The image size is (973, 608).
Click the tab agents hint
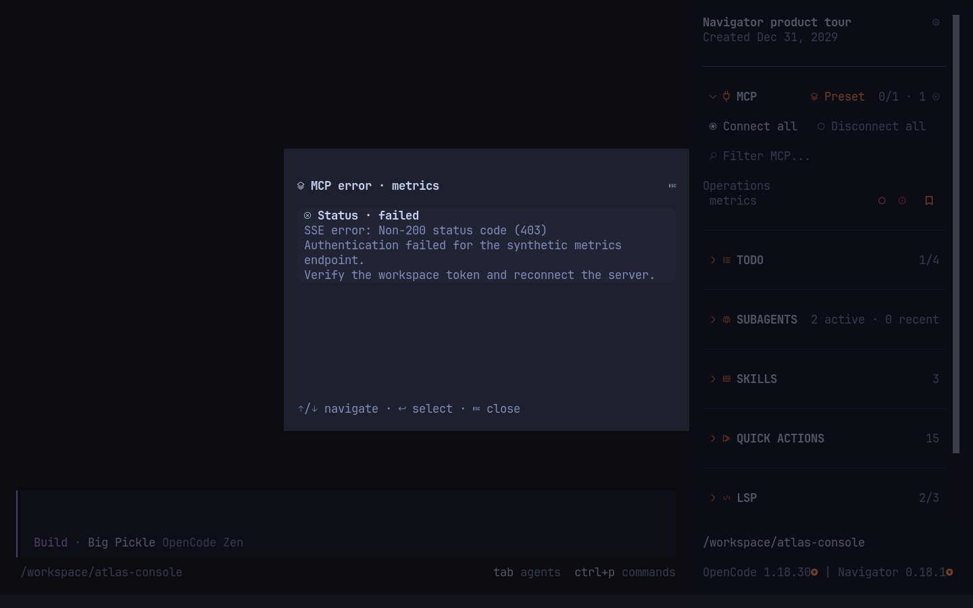[527, 572]
